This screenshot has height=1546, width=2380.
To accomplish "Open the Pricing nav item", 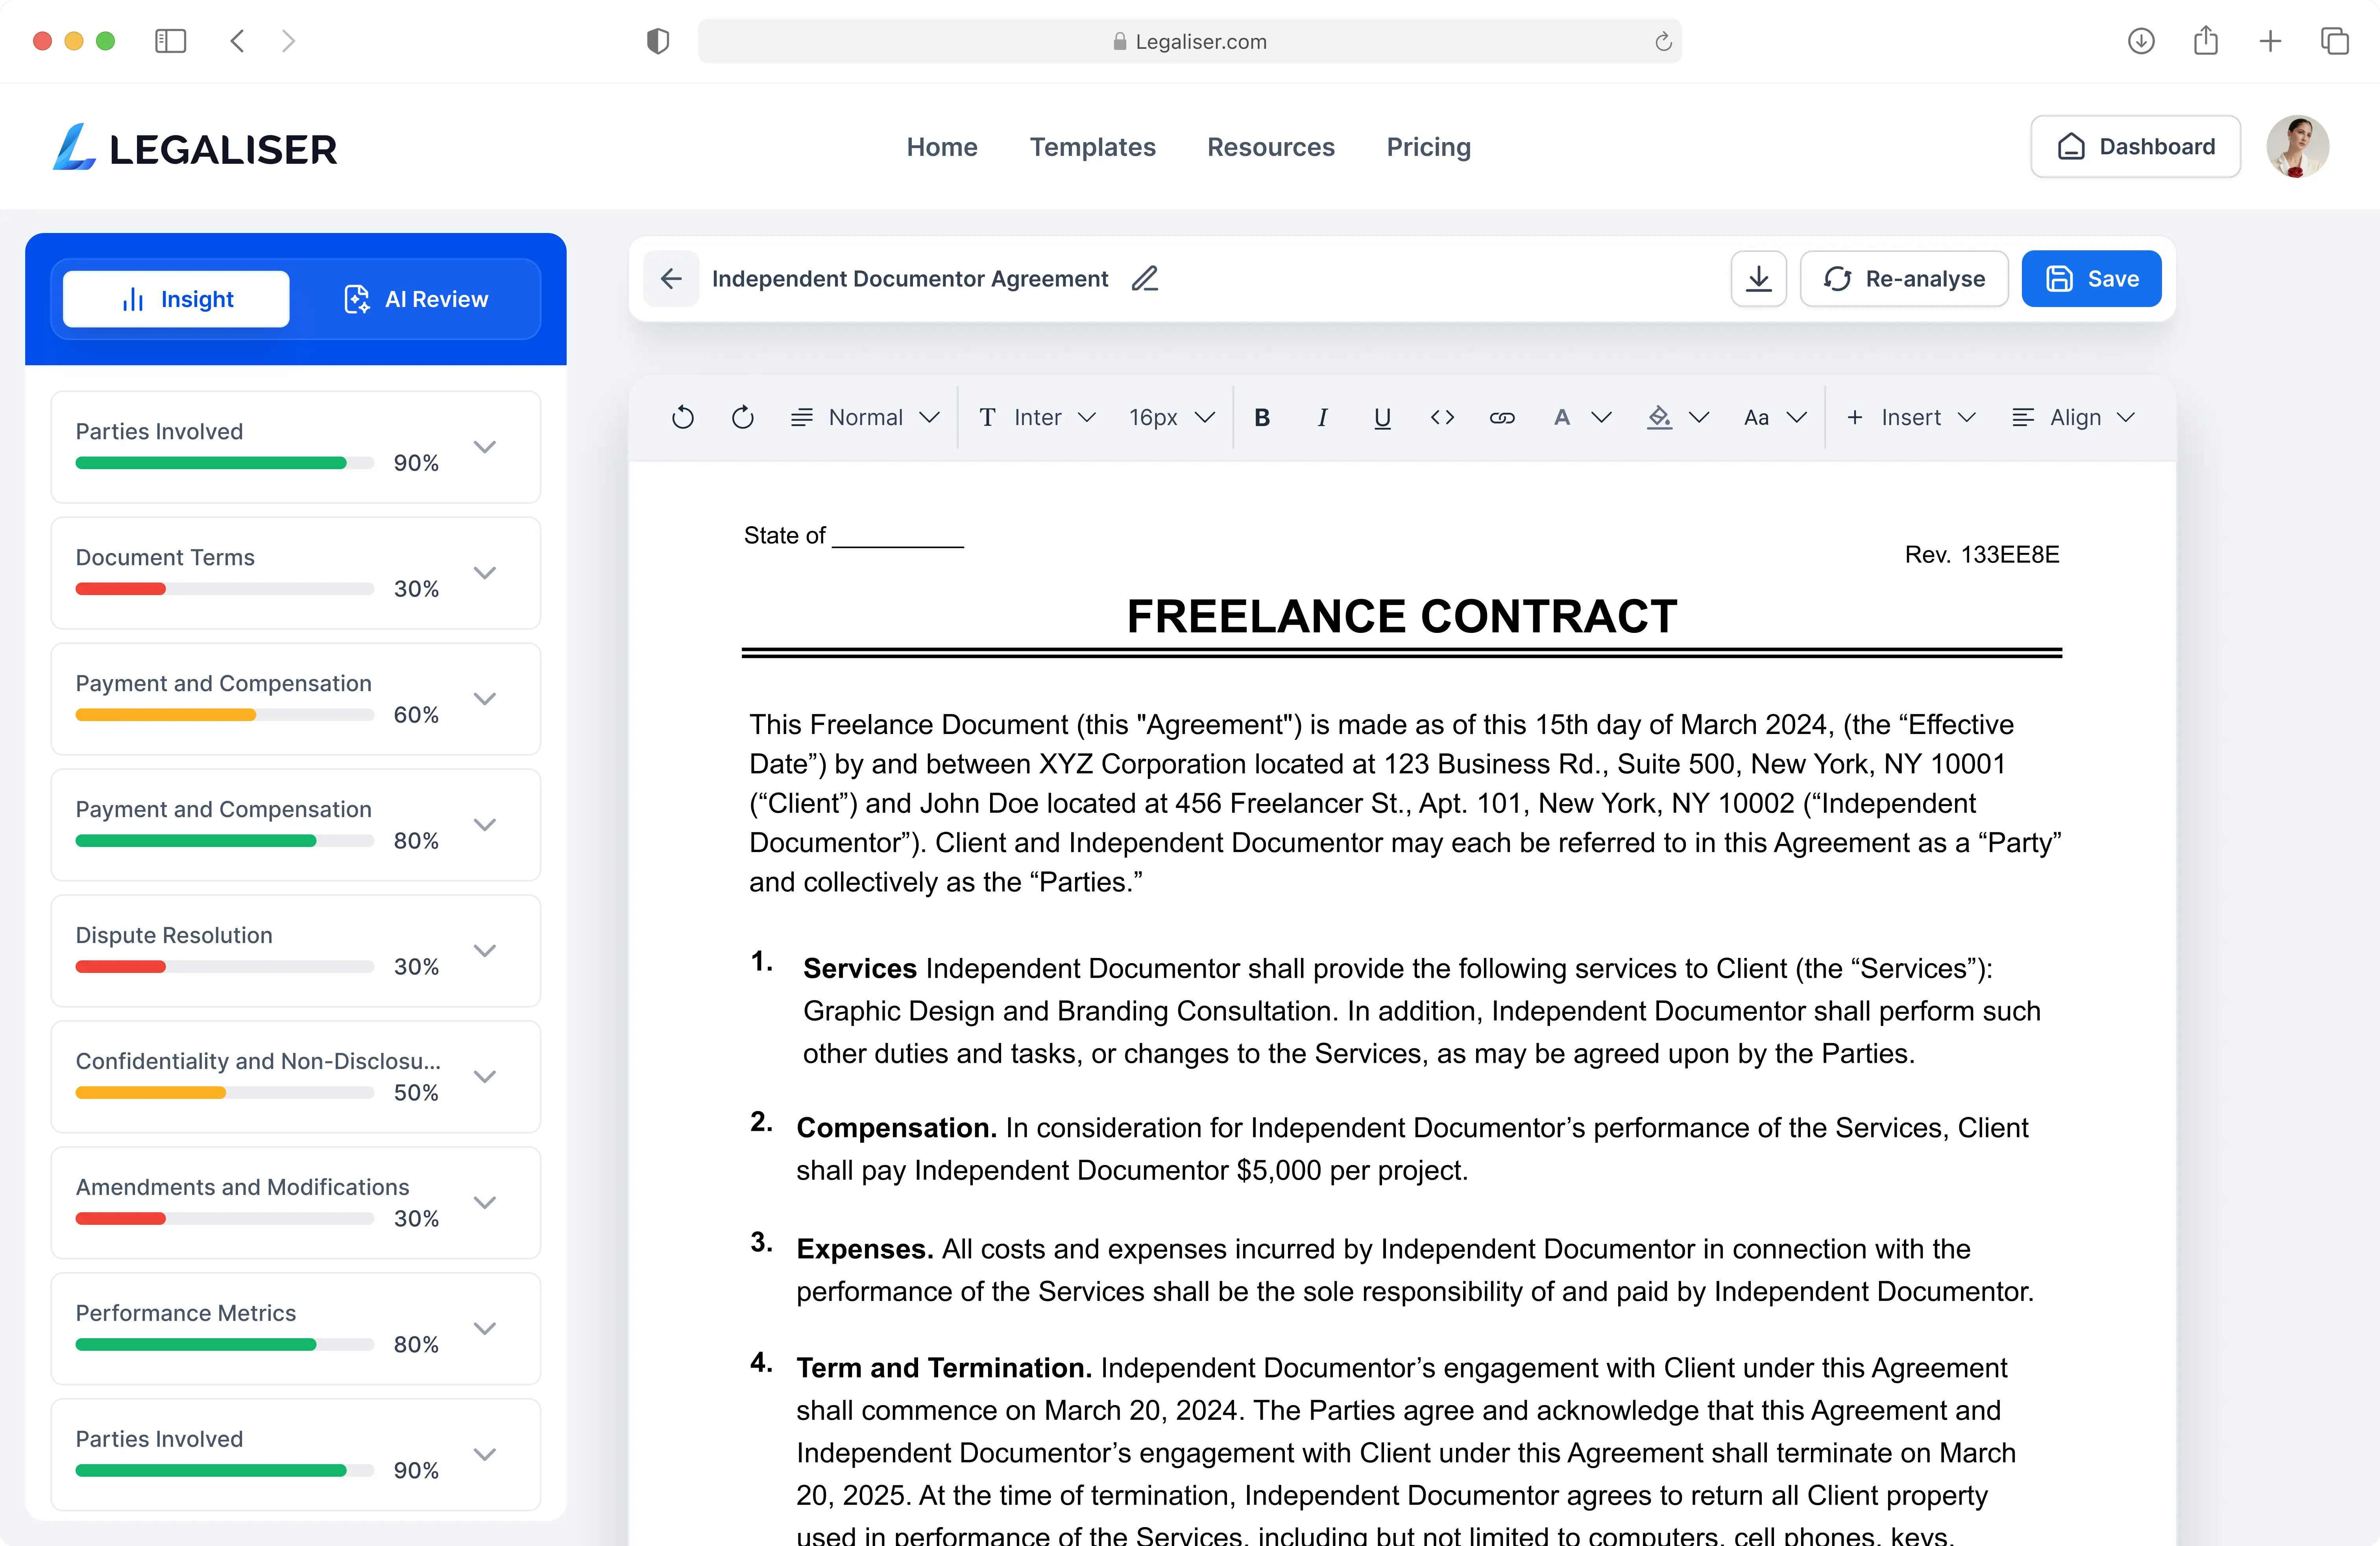I will coord(1428,147).
